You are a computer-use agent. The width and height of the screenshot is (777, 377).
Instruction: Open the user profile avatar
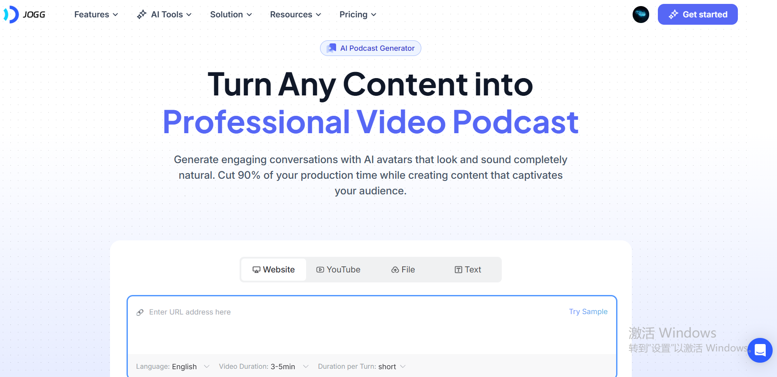click(x=640, y=14)
